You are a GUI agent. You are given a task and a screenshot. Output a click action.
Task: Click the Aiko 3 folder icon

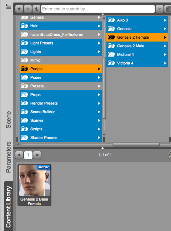[111, 20]
